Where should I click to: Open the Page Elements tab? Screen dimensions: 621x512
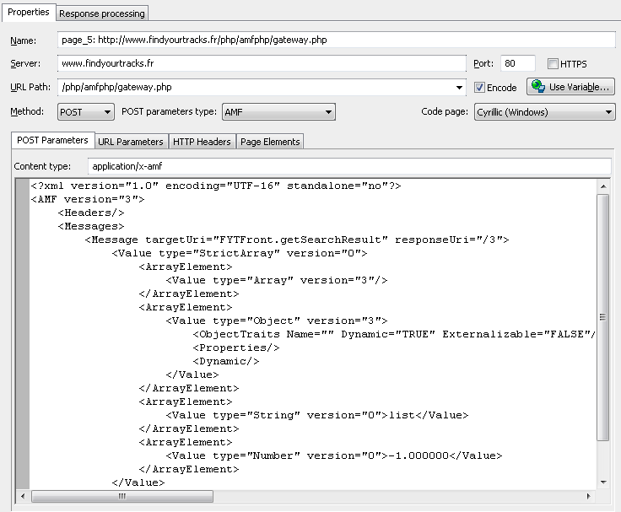point(270,142)
